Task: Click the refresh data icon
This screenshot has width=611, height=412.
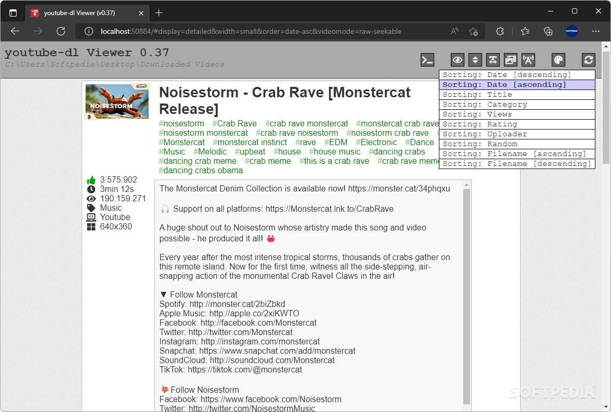Action: (x=589, y=60)
